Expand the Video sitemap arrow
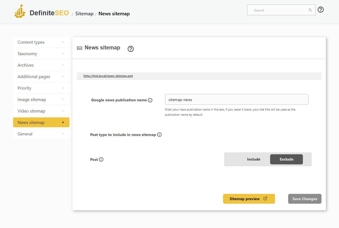 (x=63, y=111)
